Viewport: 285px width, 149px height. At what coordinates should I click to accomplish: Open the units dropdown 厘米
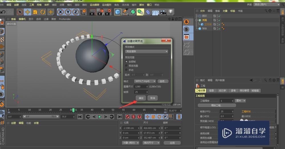pyautogui.click(x=241, y=101)
